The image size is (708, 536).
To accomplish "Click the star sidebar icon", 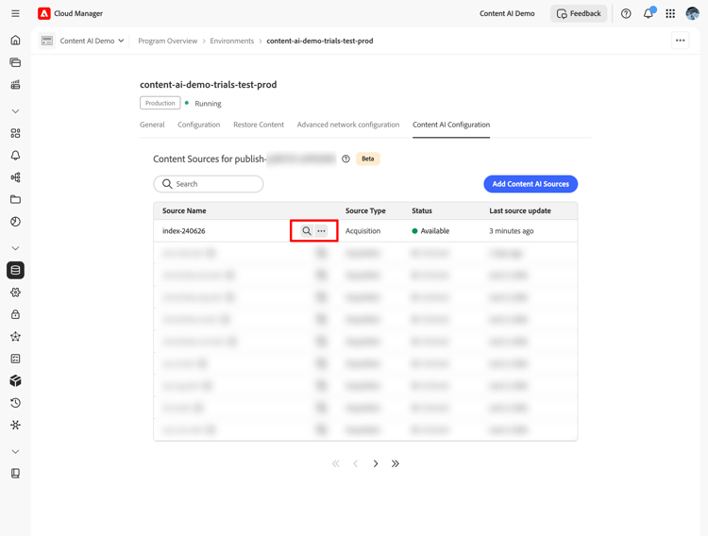I will coord(15,336).
